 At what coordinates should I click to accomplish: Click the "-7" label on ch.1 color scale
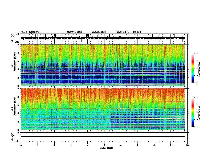click(197, 83)
